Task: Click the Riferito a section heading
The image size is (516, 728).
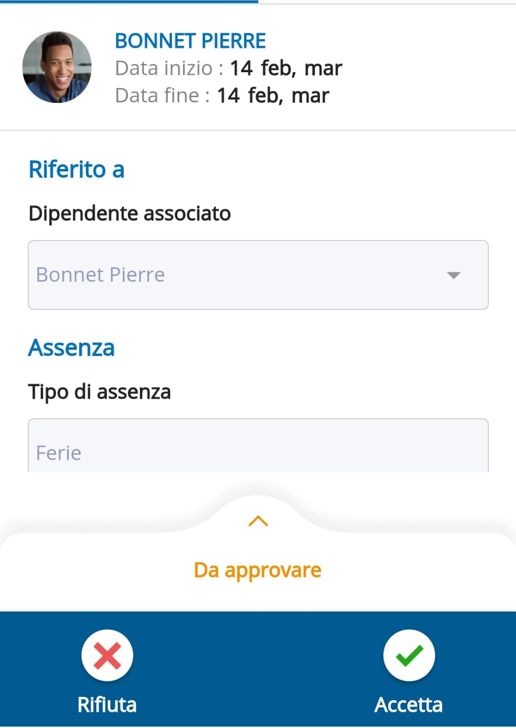Action: click(x=76, y=169)
